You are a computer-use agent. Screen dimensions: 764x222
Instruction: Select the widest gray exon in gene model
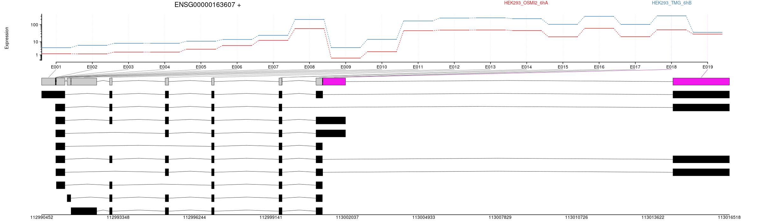coord(84,82)
